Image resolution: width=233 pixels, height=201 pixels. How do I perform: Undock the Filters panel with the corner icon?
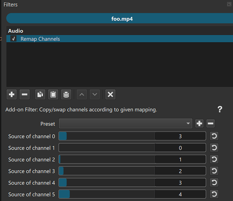coord(229,4)
